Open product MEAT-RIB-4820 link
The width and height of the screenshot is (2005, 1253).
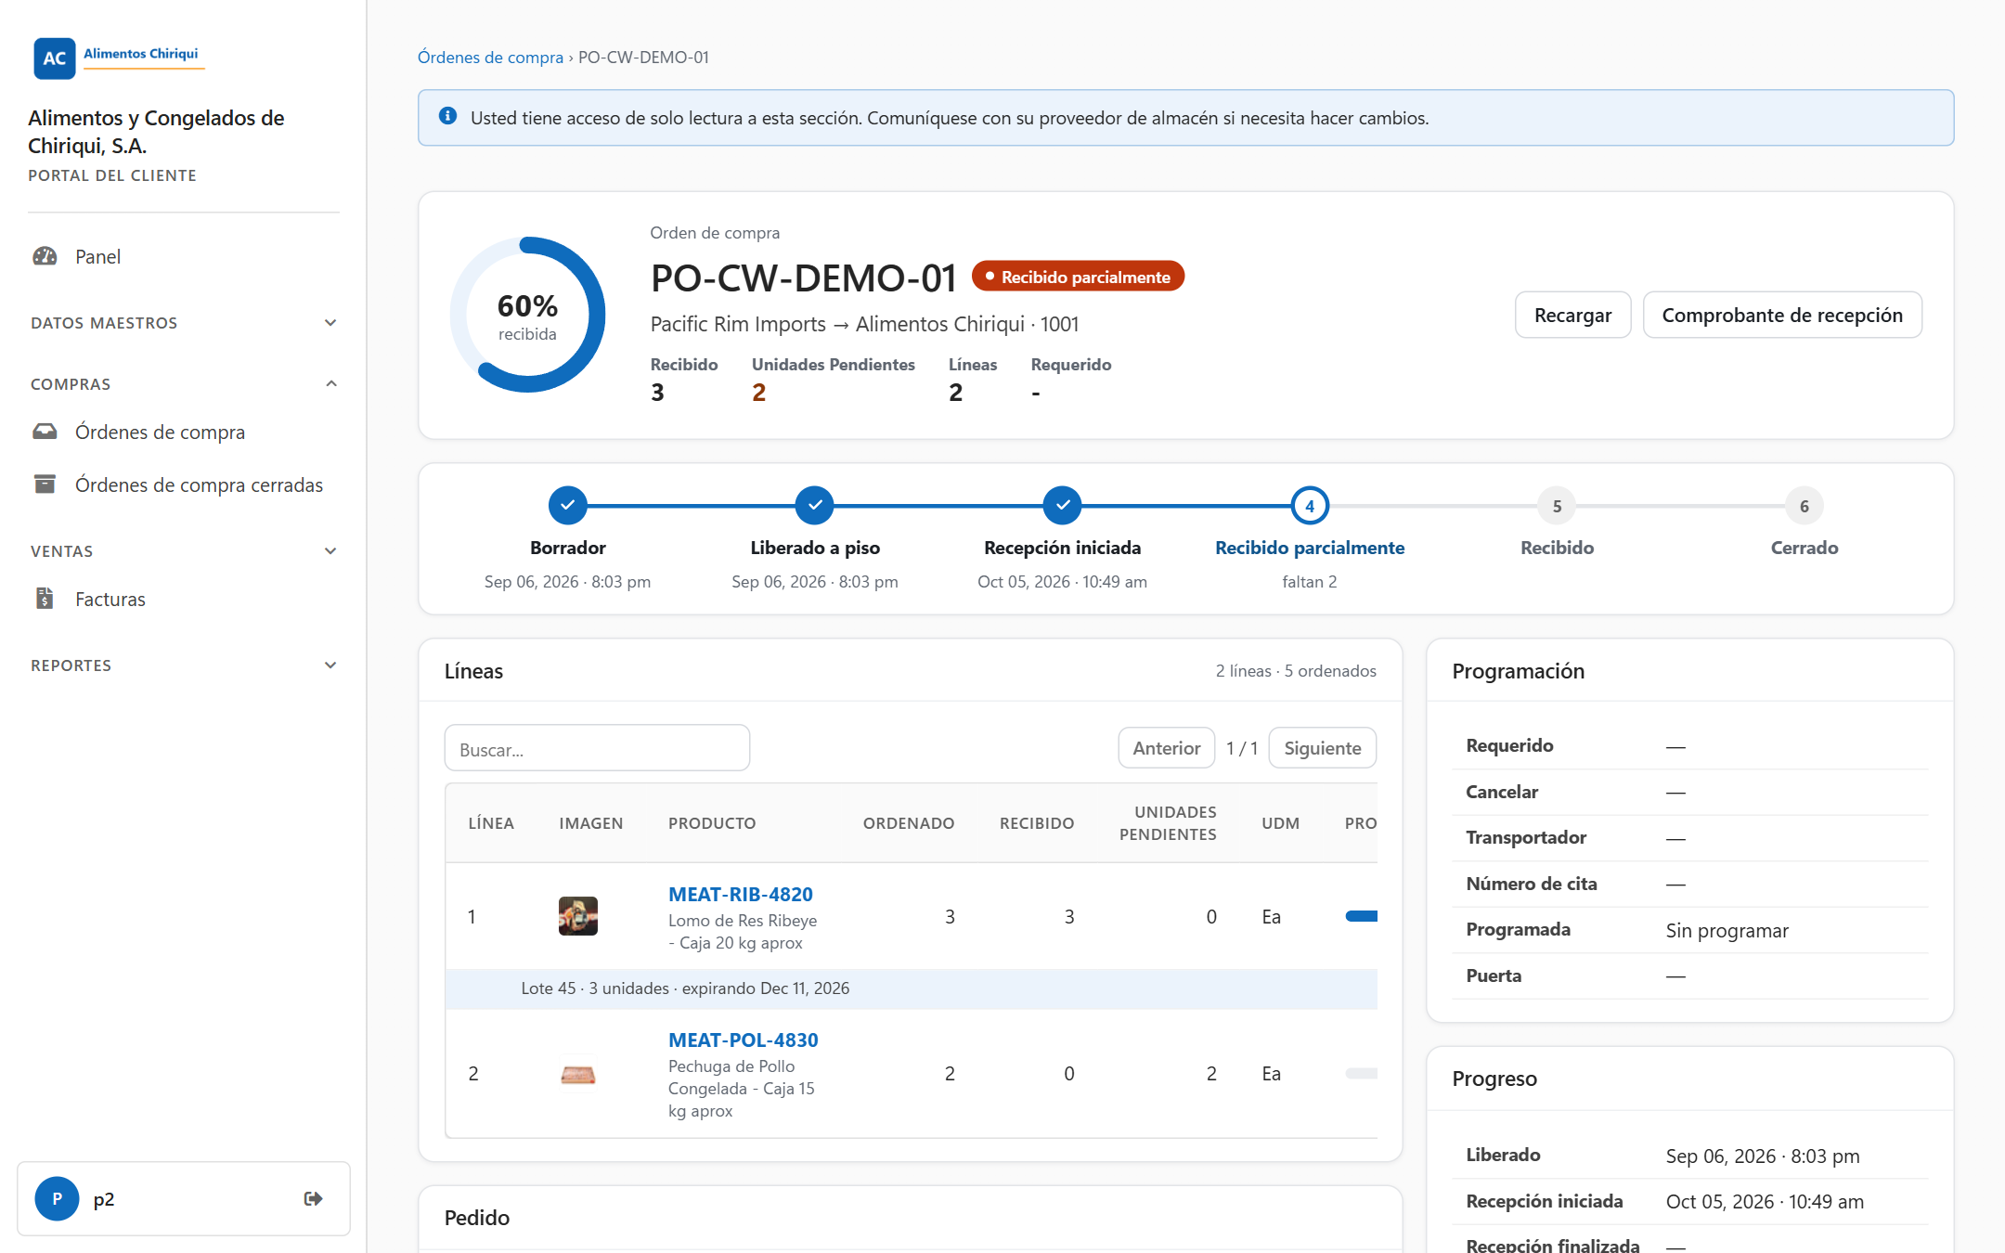click(741, 894)
